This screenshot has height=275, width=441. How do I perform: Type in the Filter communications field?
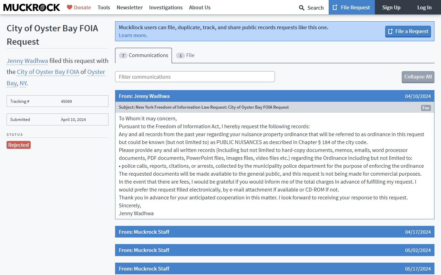[195, 77]
